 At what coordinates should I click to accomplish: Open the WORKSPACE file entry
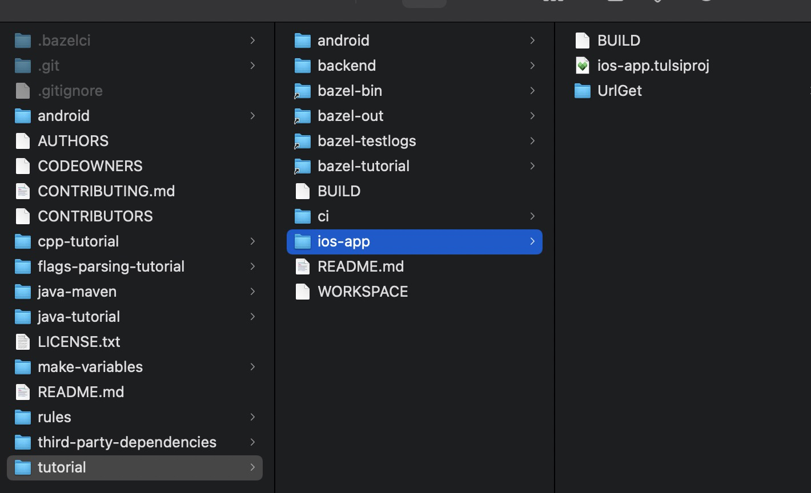click(x=363, y=291)
